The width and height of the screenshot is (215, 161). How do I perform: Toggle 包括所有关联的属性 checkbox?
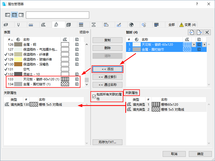click(x=94, y=97)
